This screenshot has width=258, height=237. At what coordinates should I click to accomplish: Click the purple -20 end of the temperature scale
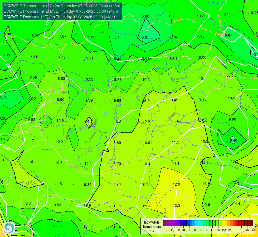pos(165,223)
